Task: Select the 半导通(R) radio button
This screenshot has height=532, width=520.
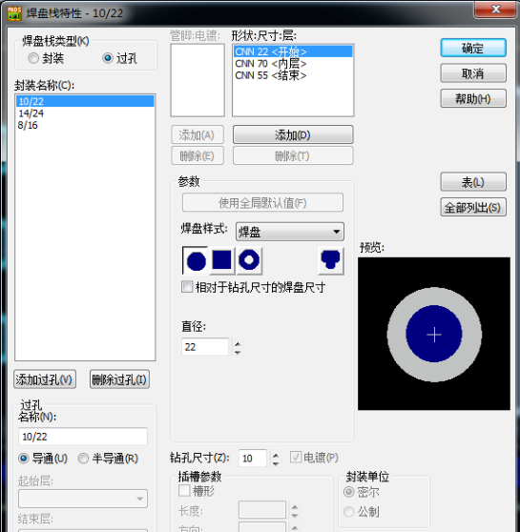Action: click(83, 459)
